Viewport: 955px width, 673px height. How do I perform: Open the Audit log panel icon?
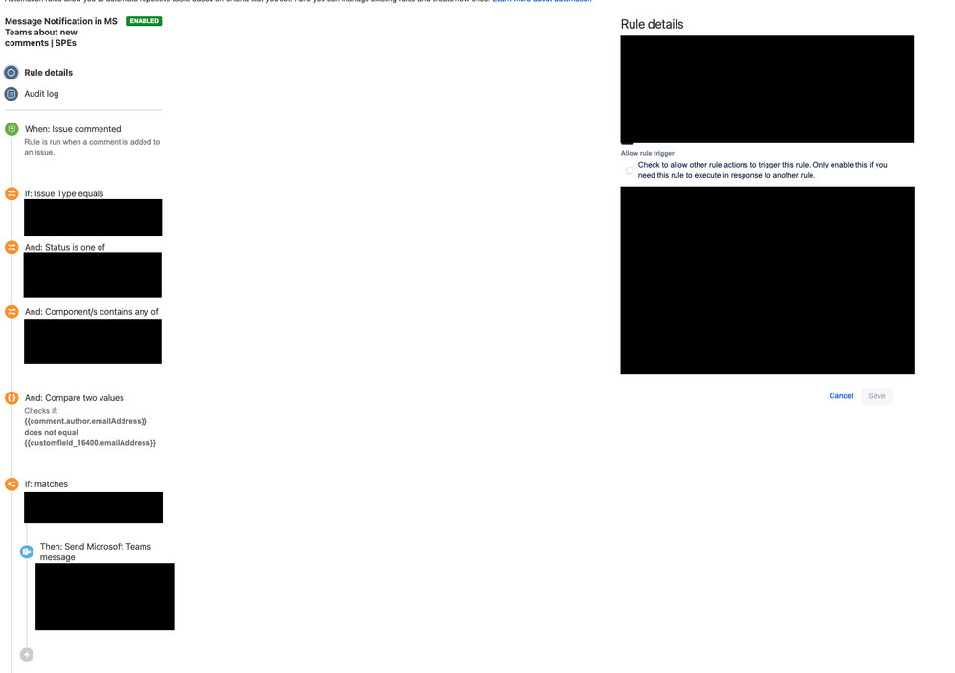tap(10, 93)
